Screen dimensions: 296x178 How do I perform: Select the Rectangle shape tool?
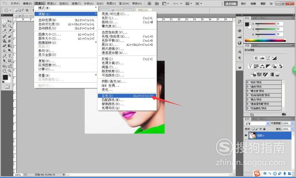10,60
